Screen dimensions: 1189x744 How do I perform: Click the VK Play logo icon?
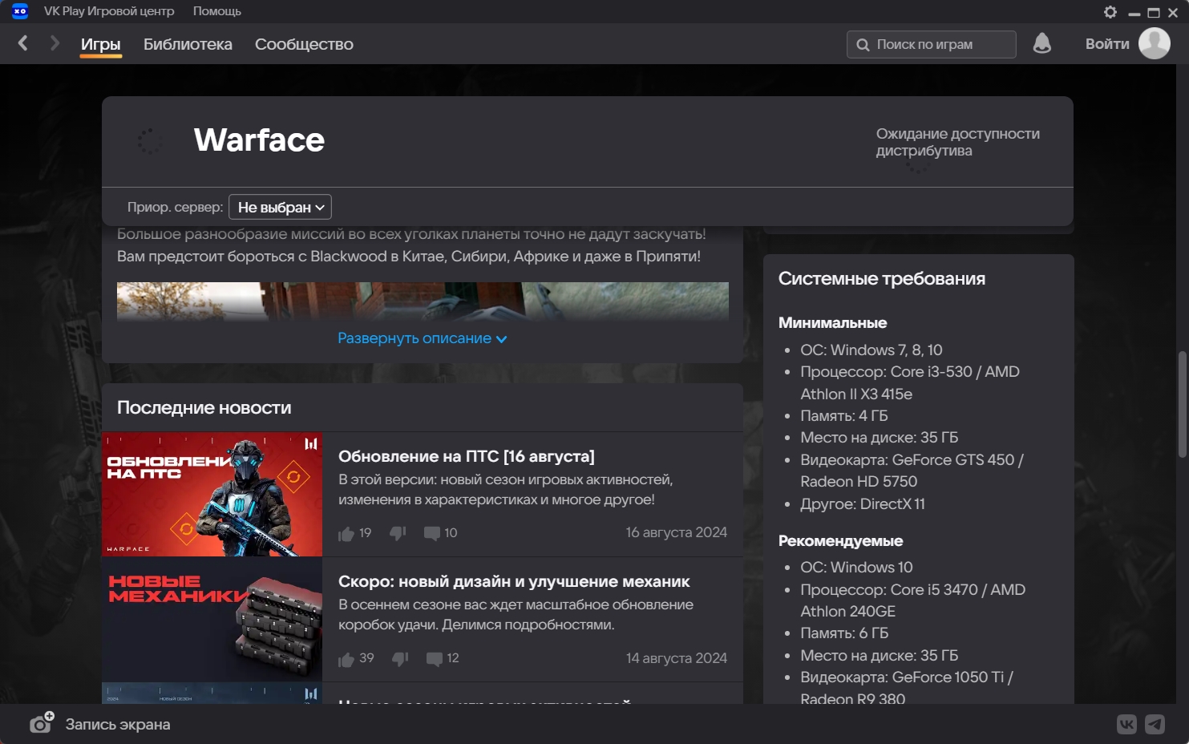(x=20, y=11)
